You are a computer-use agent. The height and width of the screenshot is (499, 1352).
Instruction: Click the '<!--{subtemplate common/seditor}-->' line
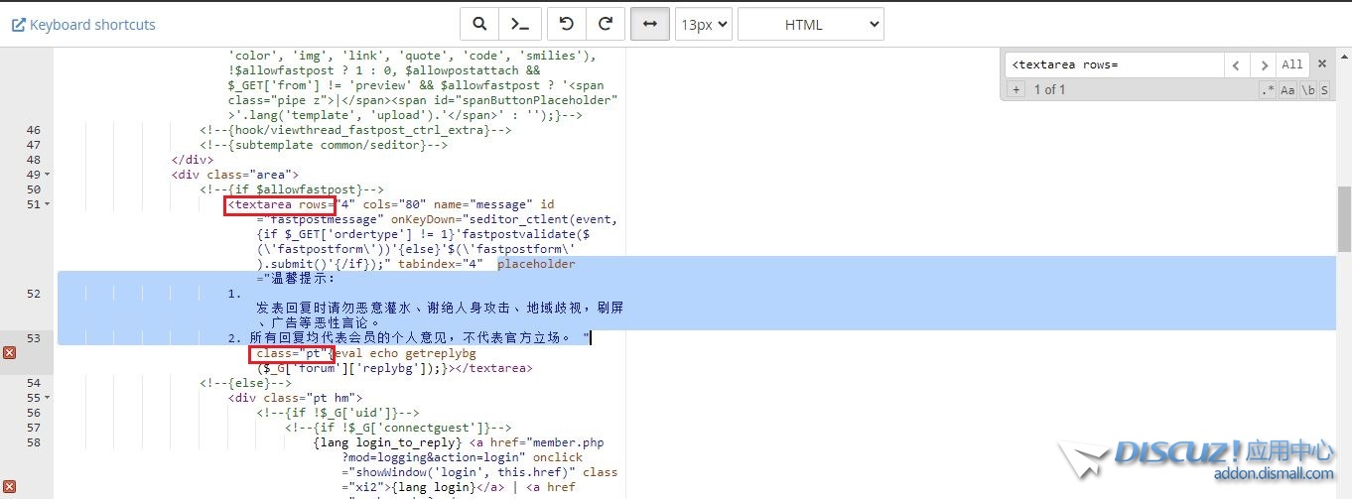324,145
